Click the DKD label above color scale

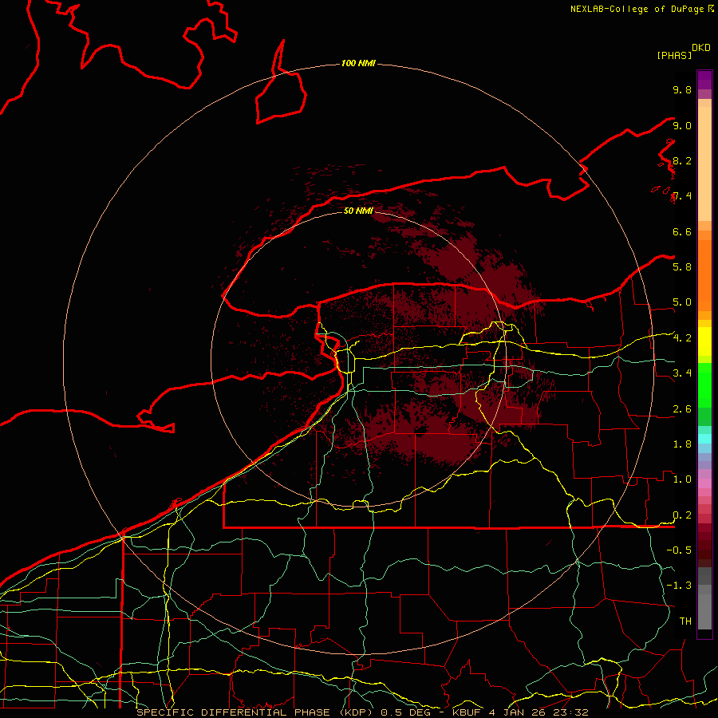tap(701, 48)
